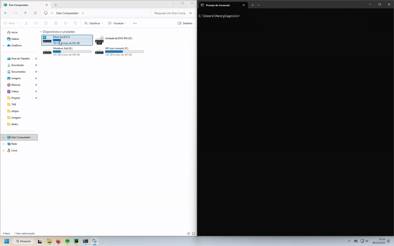This screenshot has height=246, width=394.
Task: Toggle the Detalhes pane
Action: pyautogui.click(x=185, y=23)
